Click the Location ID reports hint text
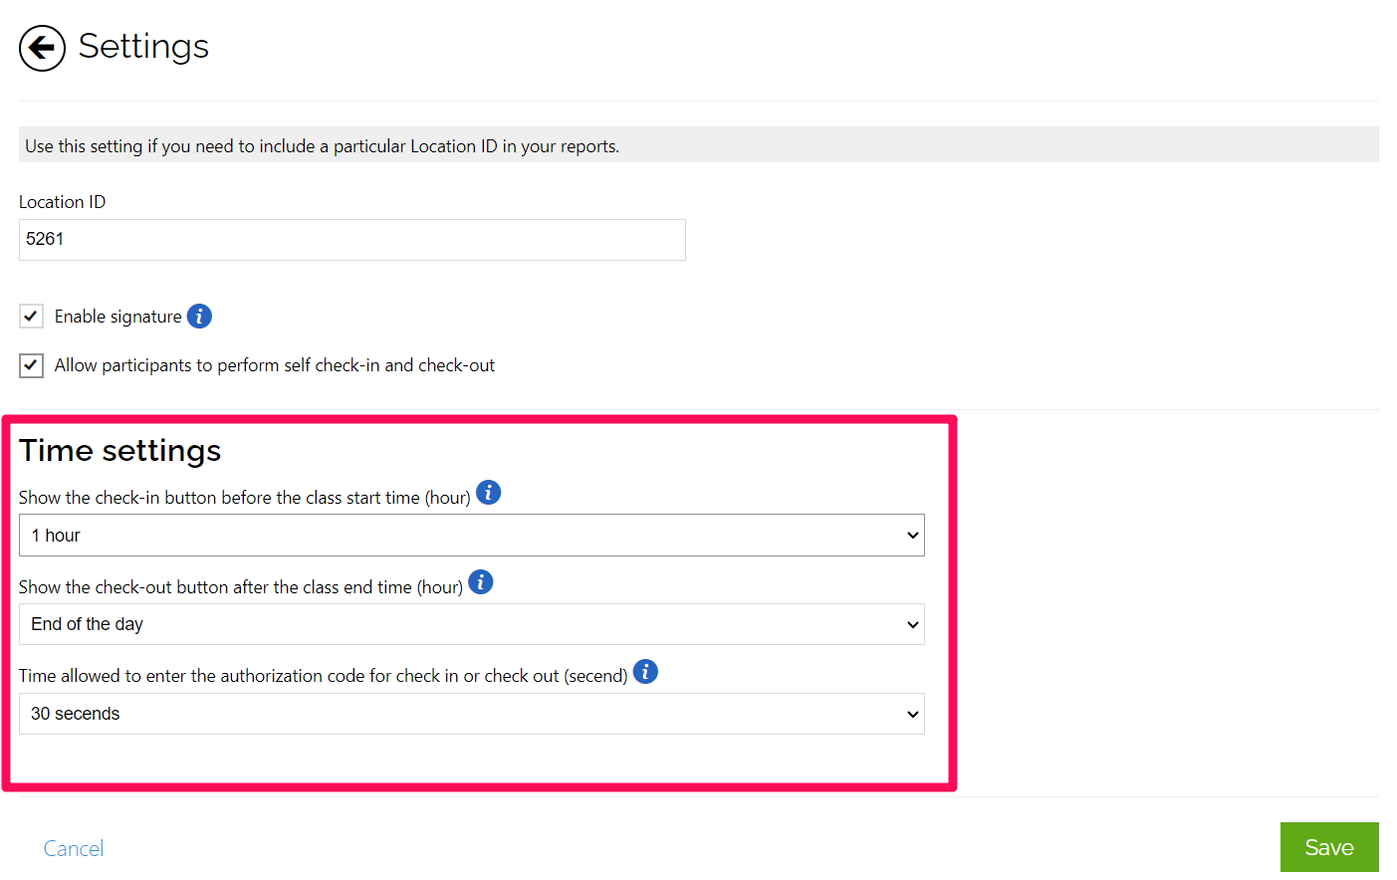The height and width of the screenshot is (880, 1397). (323, 146)
